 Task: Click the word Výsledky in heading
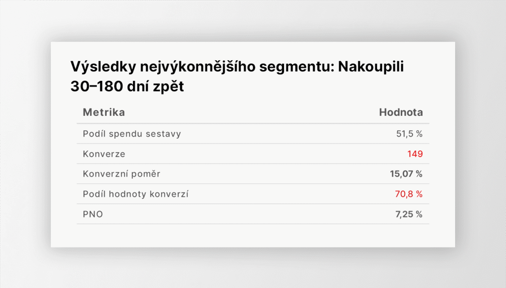pos(103,67)
